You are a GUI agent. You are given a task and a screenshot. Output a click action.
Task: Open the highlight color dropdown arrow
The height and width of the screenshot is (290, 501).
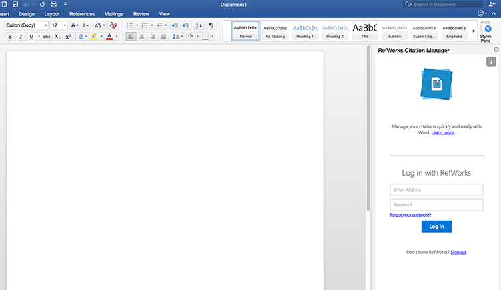pyautogui.click(x=102, y=37)
